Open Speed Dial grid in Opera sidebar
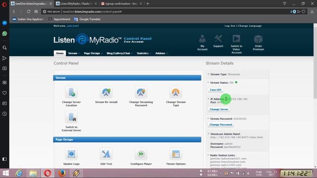The height and width of the screenshot is (178, 317). [4, 83]
